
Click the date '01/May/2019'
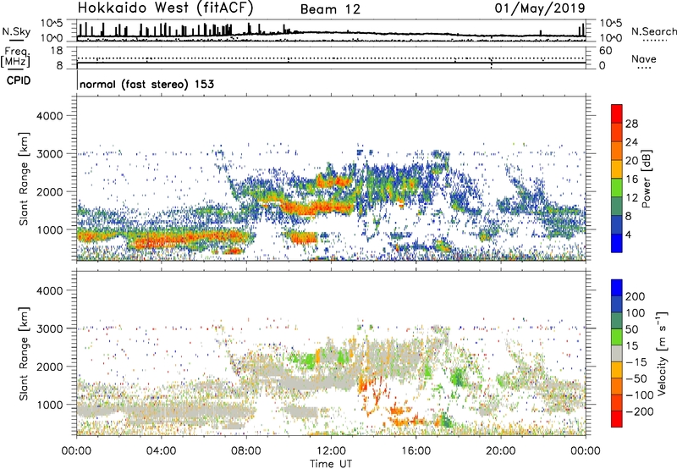tap(540, 8)
